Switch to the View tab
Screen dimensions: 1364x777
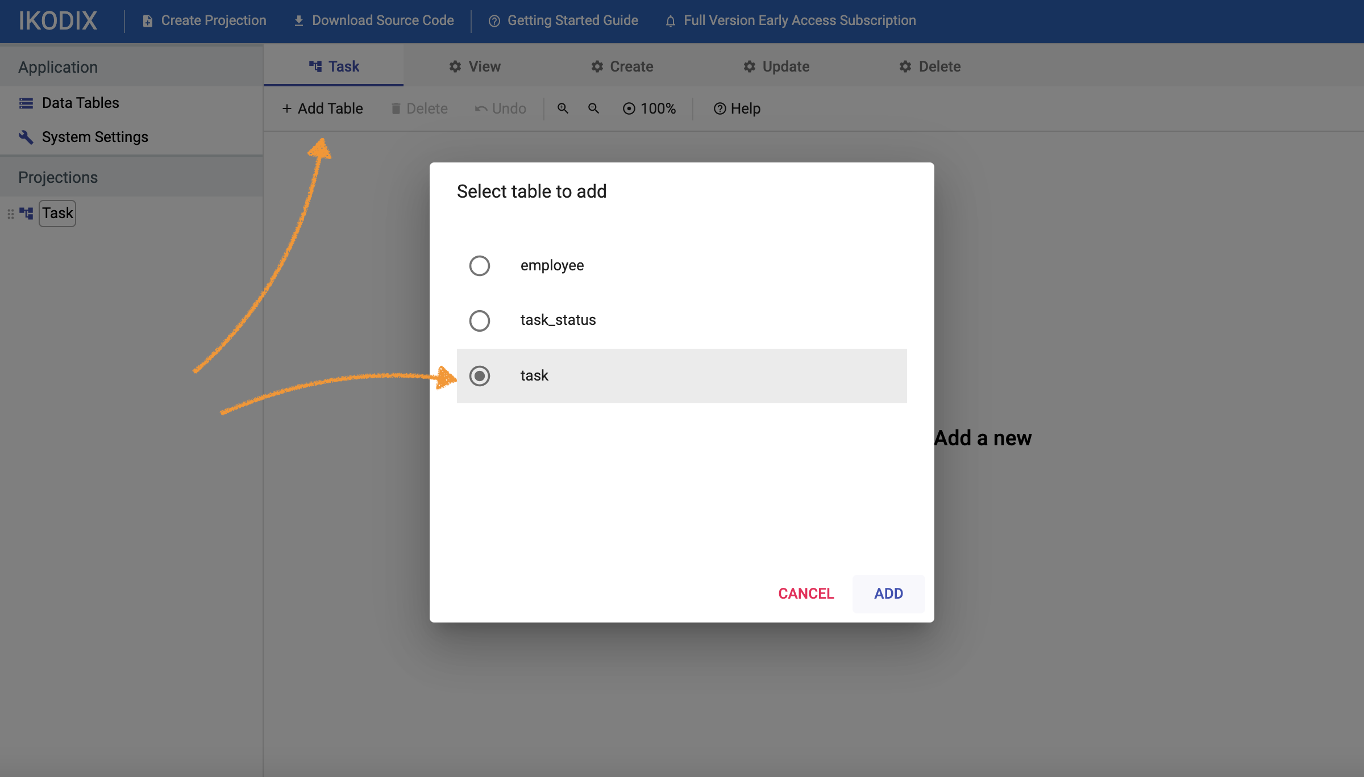[475, 66]
